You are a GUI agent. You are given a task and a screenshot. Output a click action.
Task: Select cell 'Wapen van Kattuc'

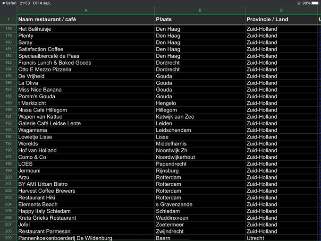[86, 117]
